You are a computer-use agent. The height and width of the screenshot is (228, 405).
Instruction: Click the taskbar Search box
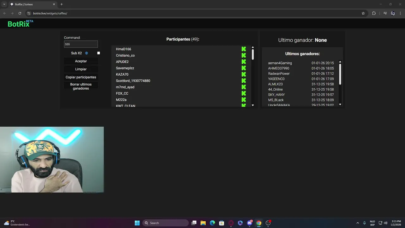[x=165, y=223]
